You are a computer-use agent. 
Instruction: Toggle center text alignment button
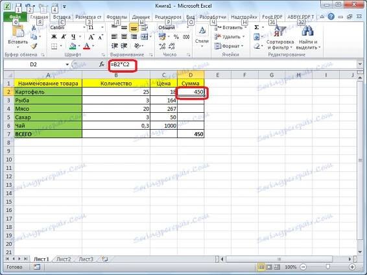click(124, 37)
